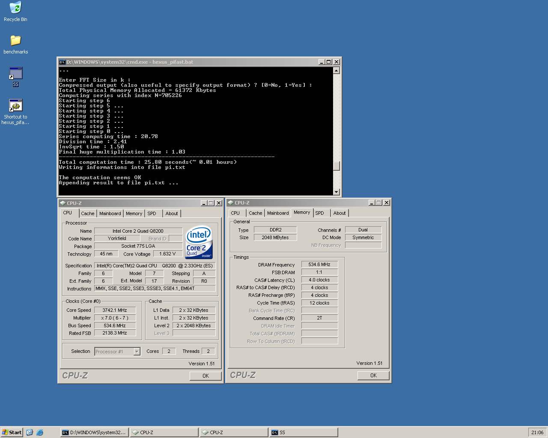Screen dimensions: 548x438
Task: Open About tab in right CPU-Z window
Action: pyautogui.click(x=340, y=213)
